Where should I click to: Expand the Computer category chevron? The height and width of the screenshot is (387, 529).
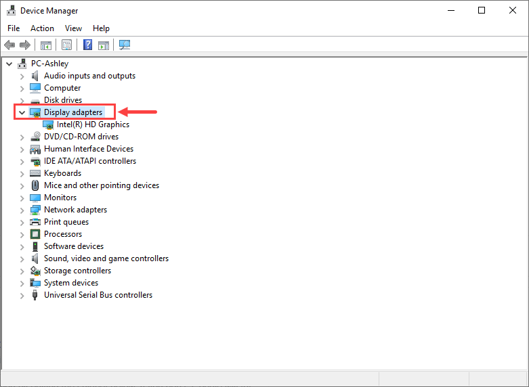(x=22, y=89)
